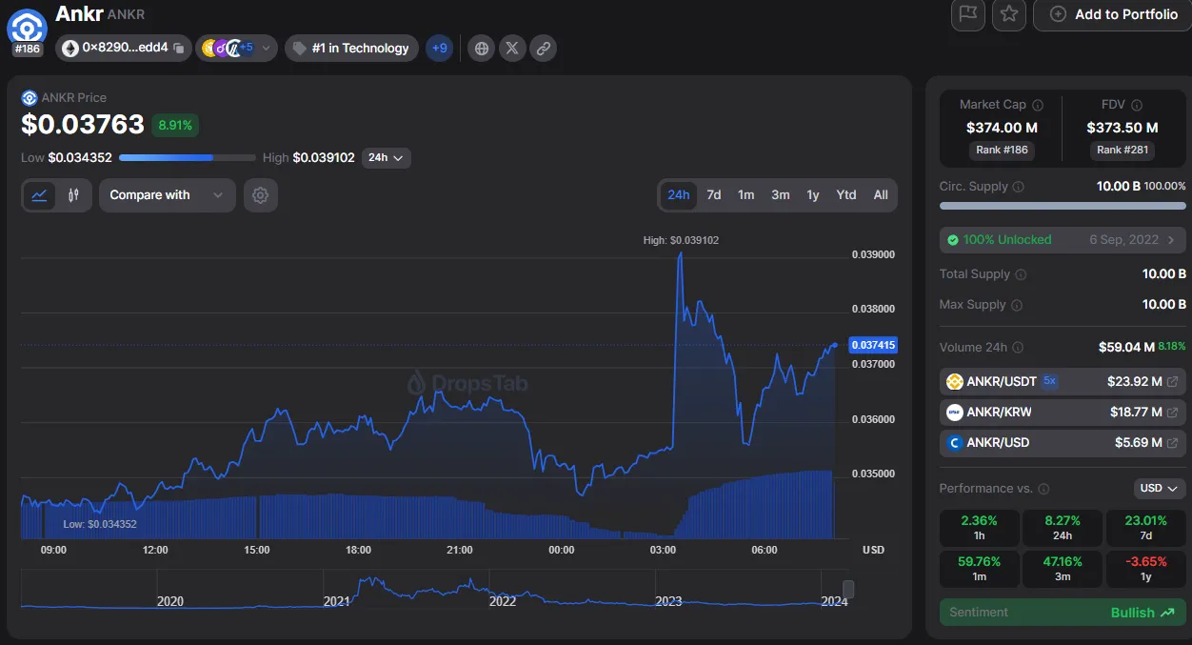
Task: Click the Ankr logo icon
Action: [27, 27]
